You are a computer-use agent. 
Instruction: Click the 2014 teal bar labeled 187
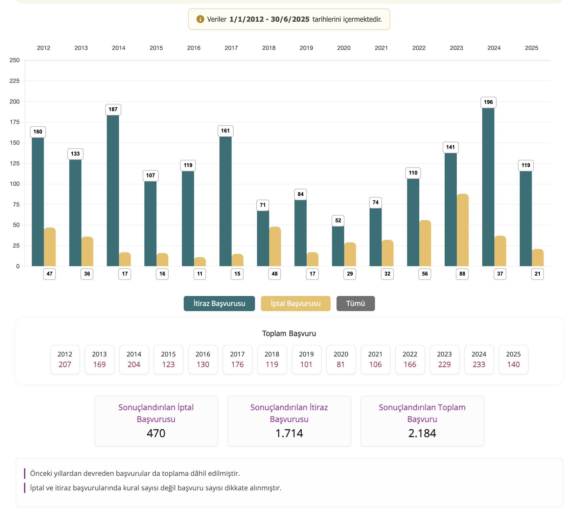click(x=113, y=191)
